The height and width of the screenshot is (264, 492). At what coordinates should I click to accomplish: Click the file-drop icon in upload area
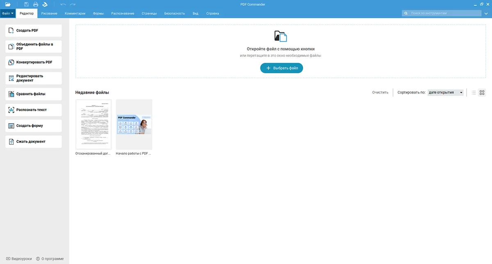(x=280, y=36)
